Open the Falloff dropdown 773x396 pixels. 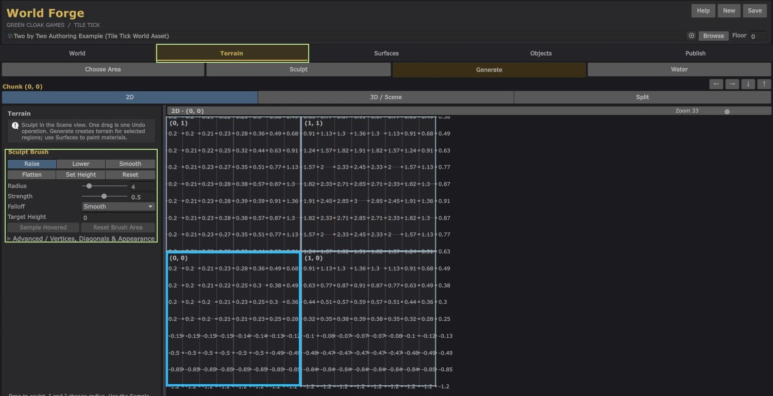pos(119,206)
